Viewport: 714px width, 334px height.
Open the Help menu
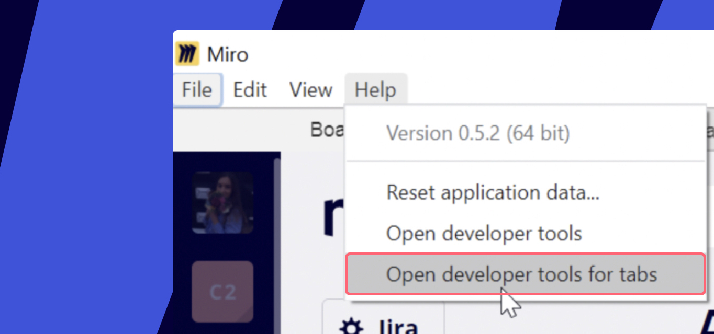coord(376,89)
